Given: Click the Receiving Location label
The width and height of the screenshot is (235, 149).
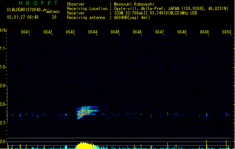Looking at the screenshot, I should 87,9.
